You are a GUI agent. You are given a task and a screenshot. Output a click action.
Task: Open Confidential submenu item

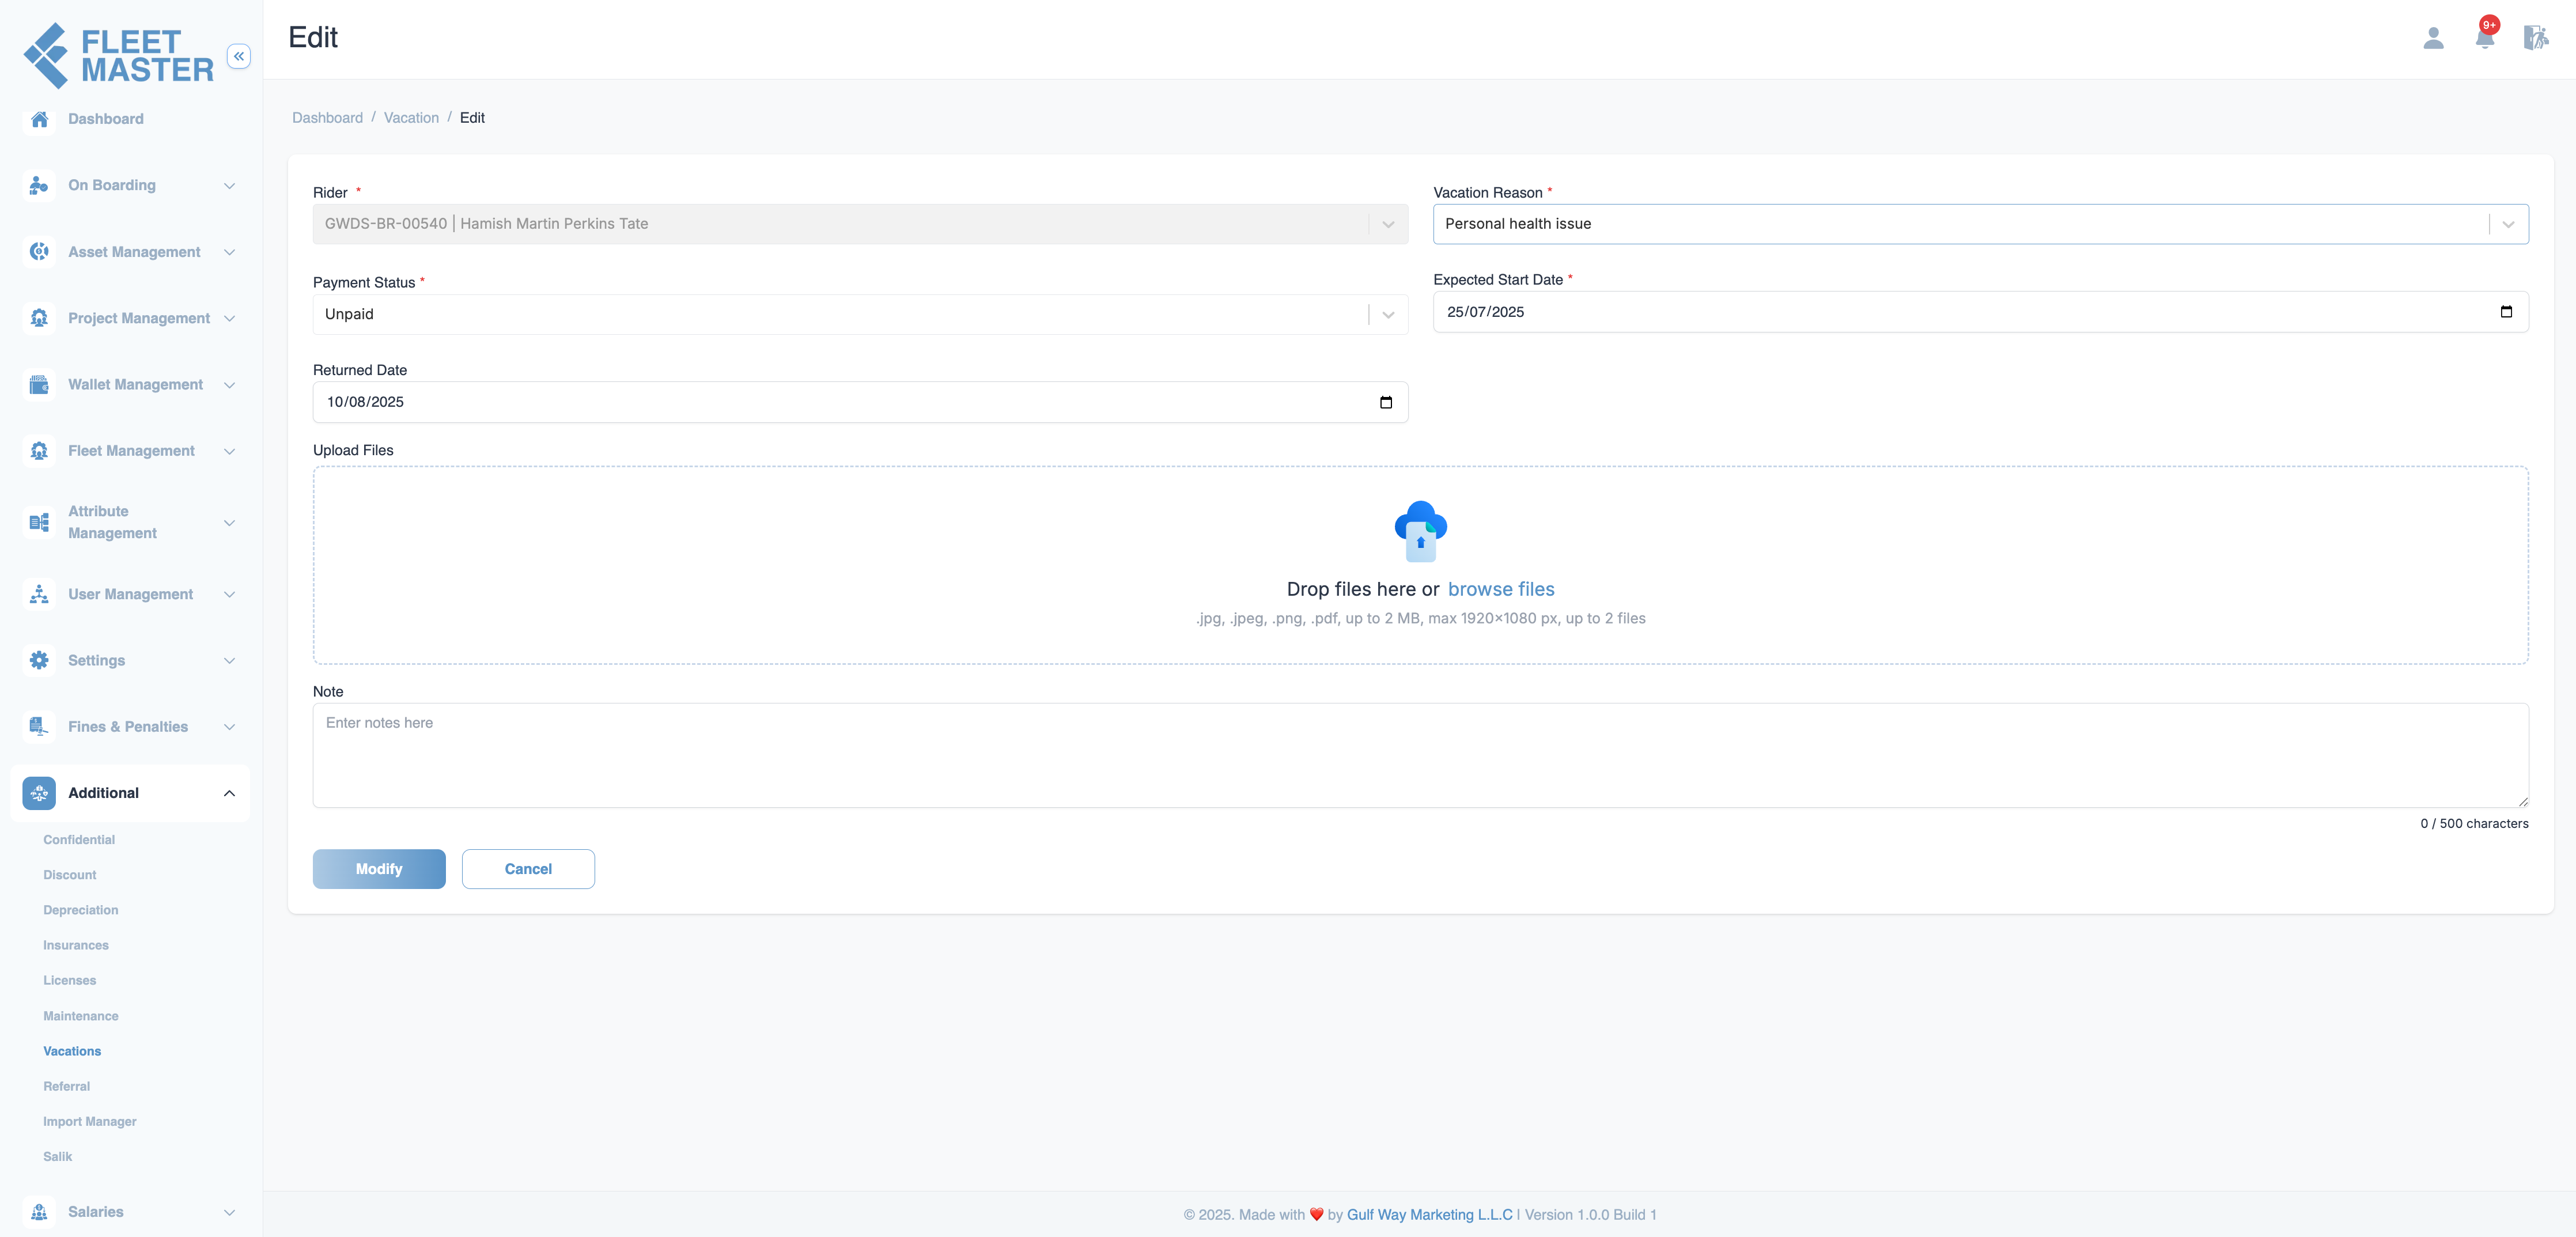tap(79, 840)
